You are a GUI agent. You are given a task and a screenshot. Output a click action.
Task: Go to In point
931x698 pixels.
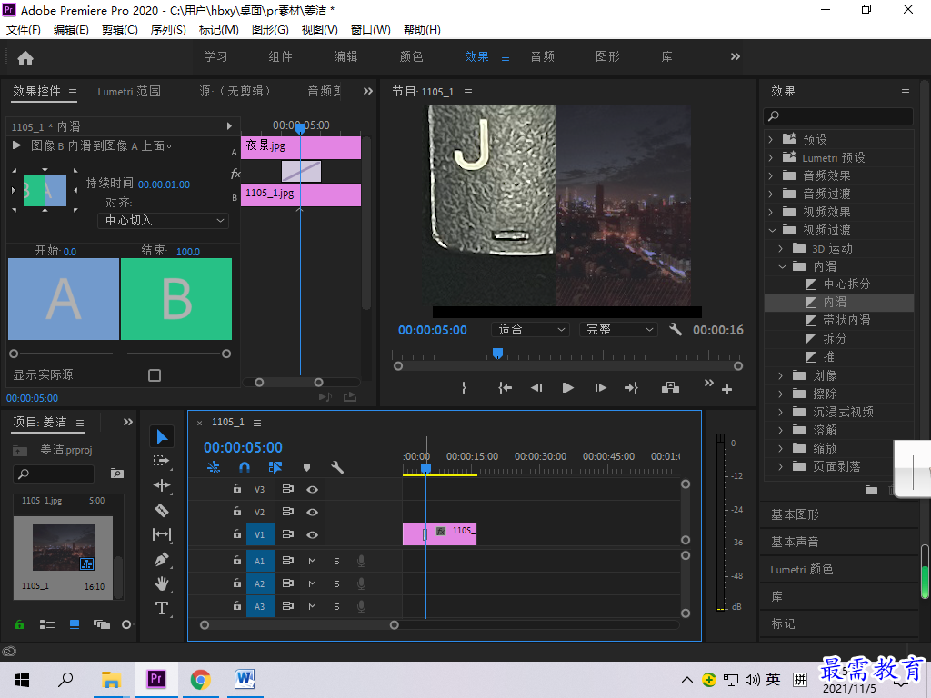click(505, 388)
